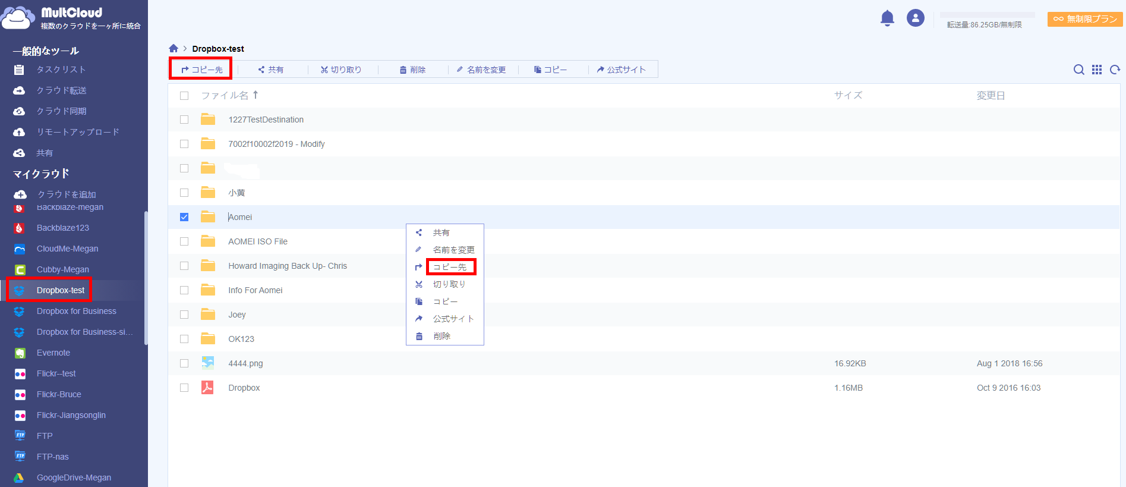1126x487 pixels.
Task: Select Flickr-Jiangsonglin in sidebar
Action: [71, 415]
